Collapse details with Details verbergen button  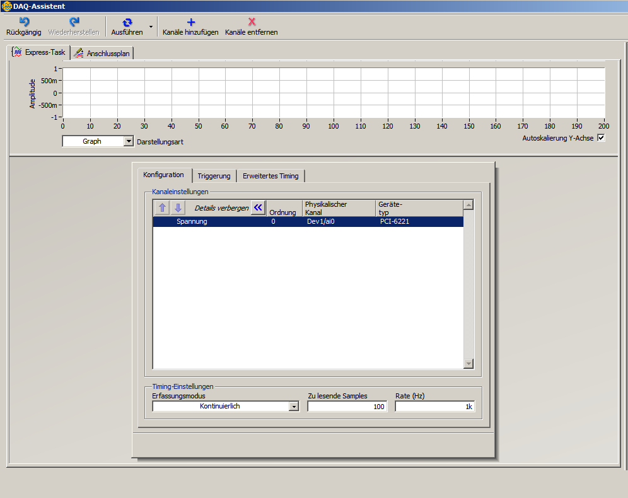[258, 207]
